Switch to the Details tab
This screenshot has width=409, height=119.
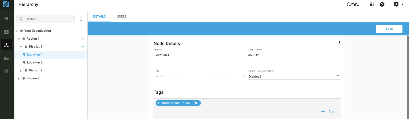[x=99, y=16]
